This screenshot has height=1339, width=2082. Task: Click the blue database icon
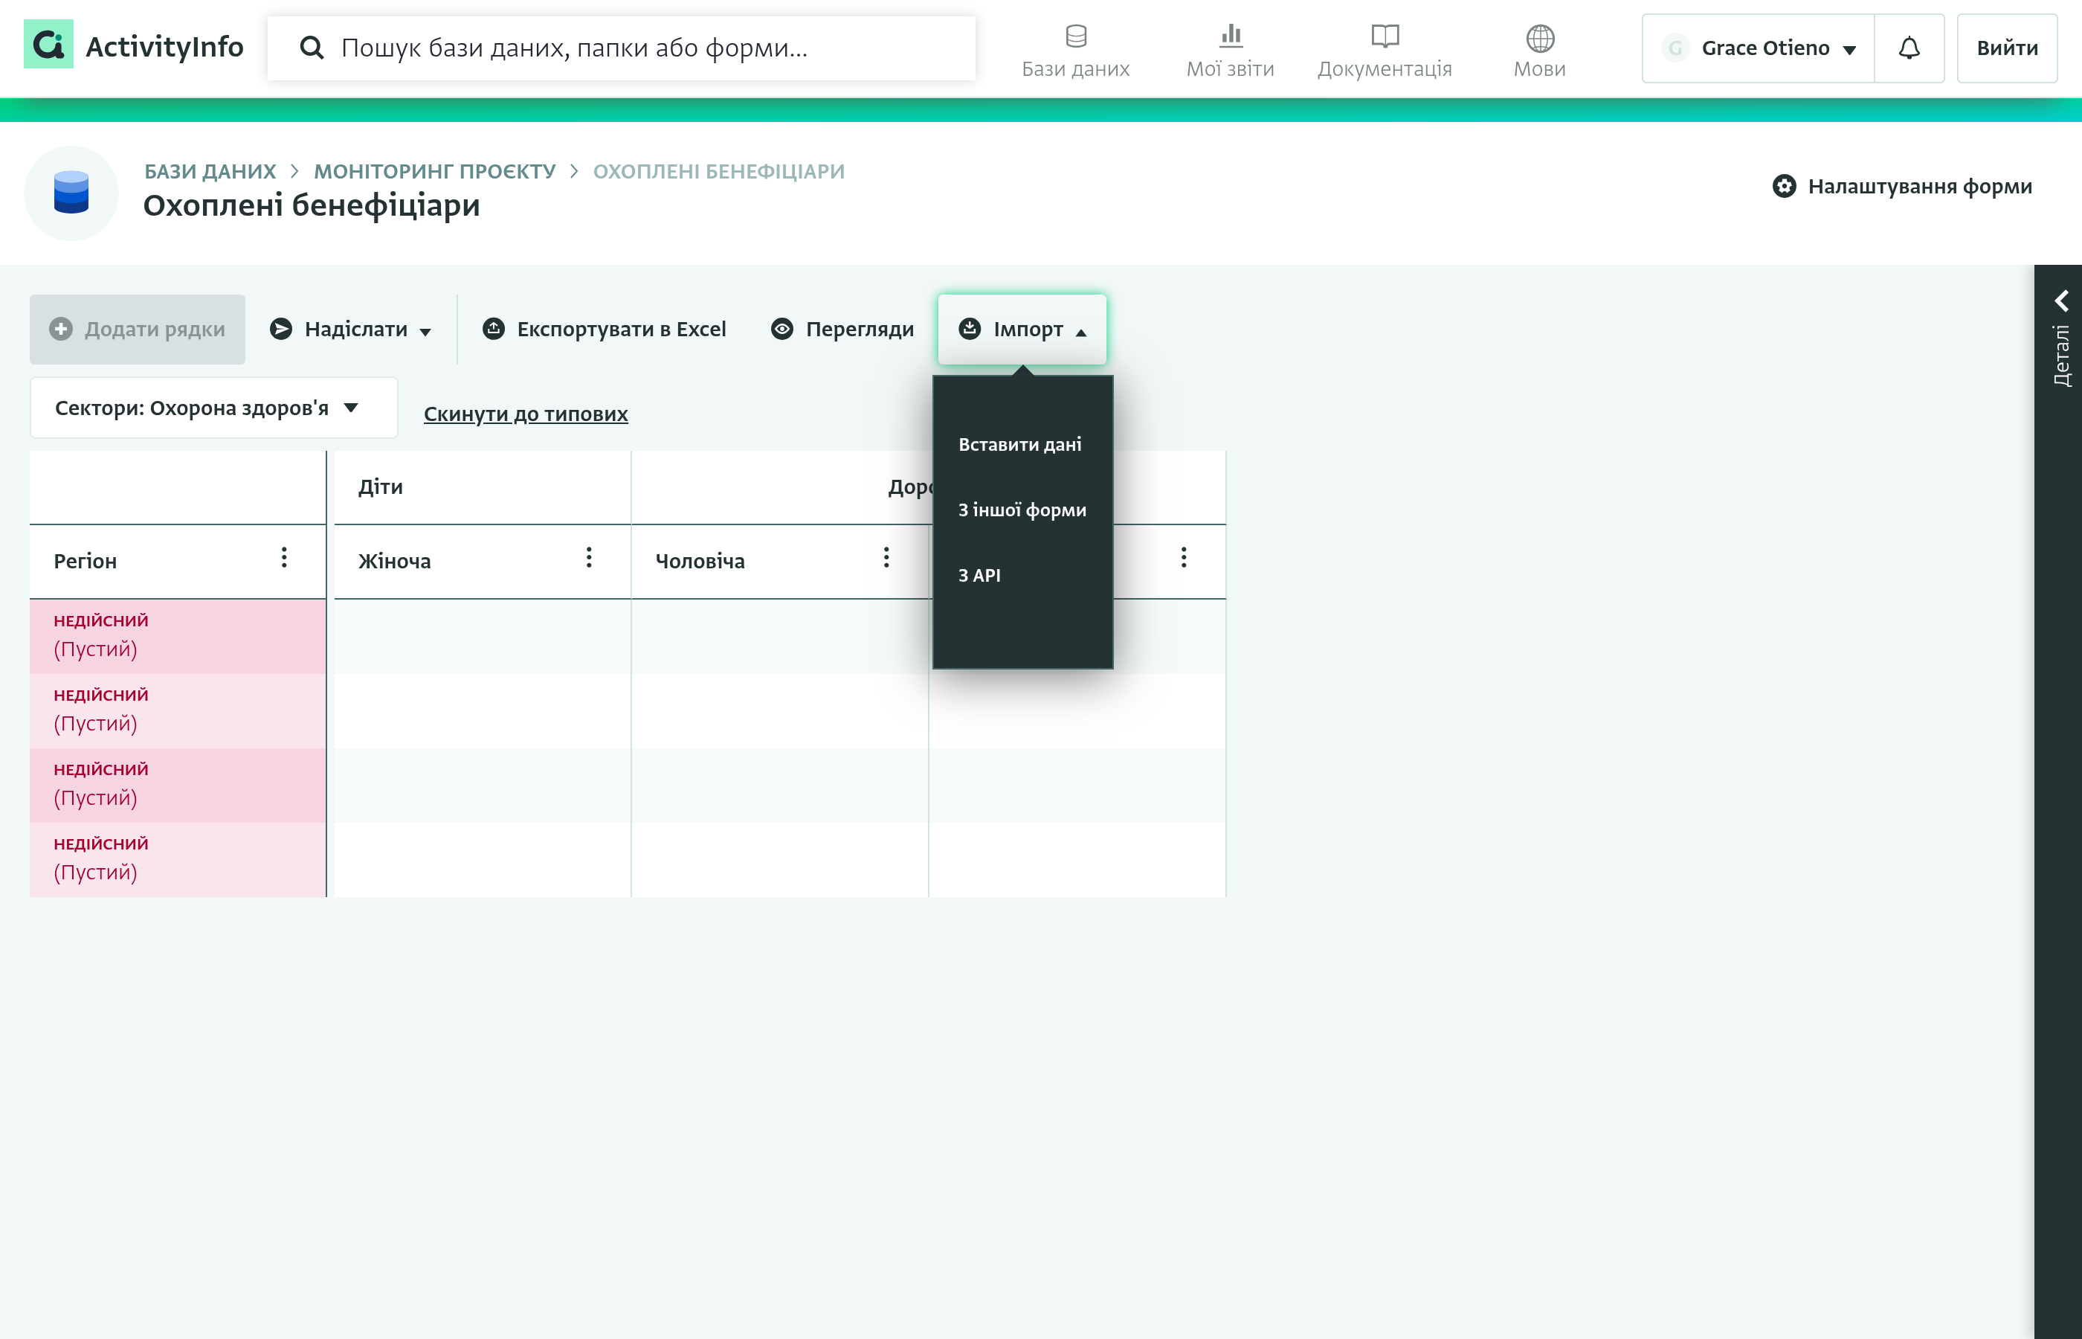click(71, 192)
